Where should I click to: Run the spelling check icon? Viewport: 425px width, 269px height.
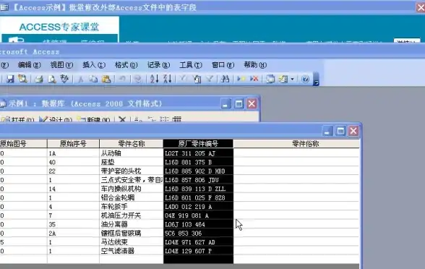64,79
